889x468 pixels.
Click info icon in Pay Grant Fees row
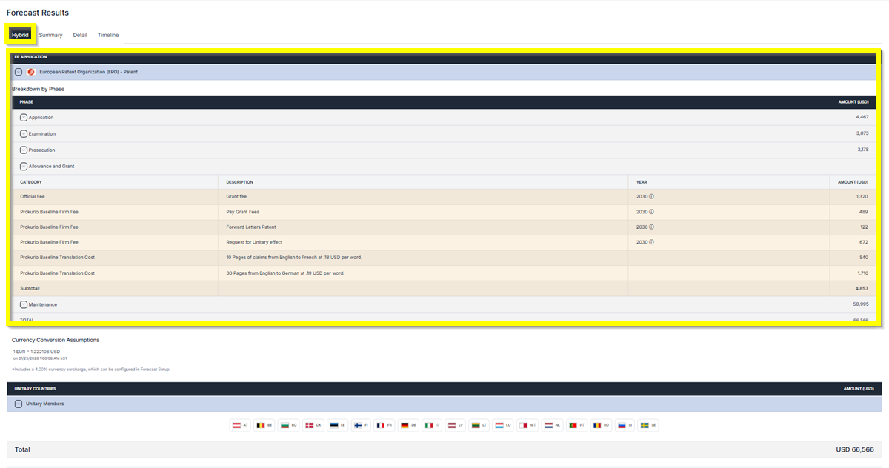point(651,212)
